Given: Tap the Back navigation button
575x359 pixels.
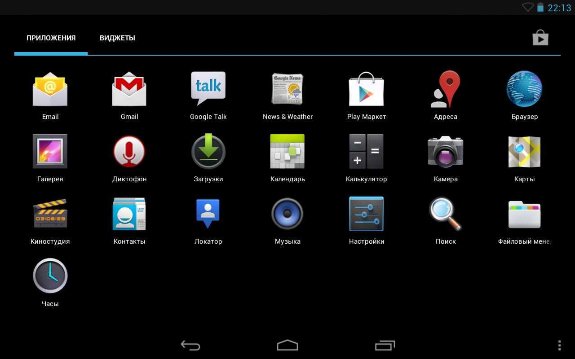Looking at the screenshot, I should tap(190, 345).
